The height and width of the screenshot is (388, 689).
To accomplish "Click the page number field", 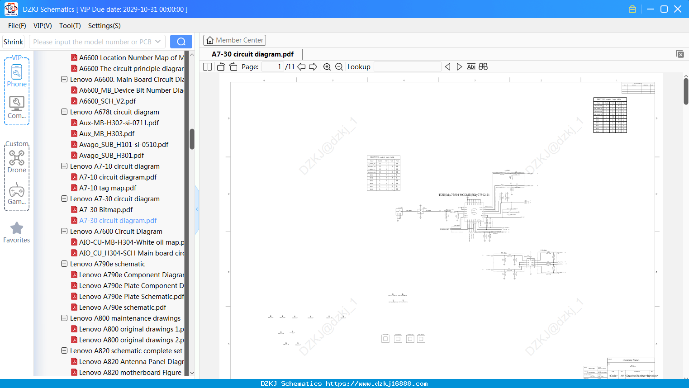I will [x=273, y=66].
